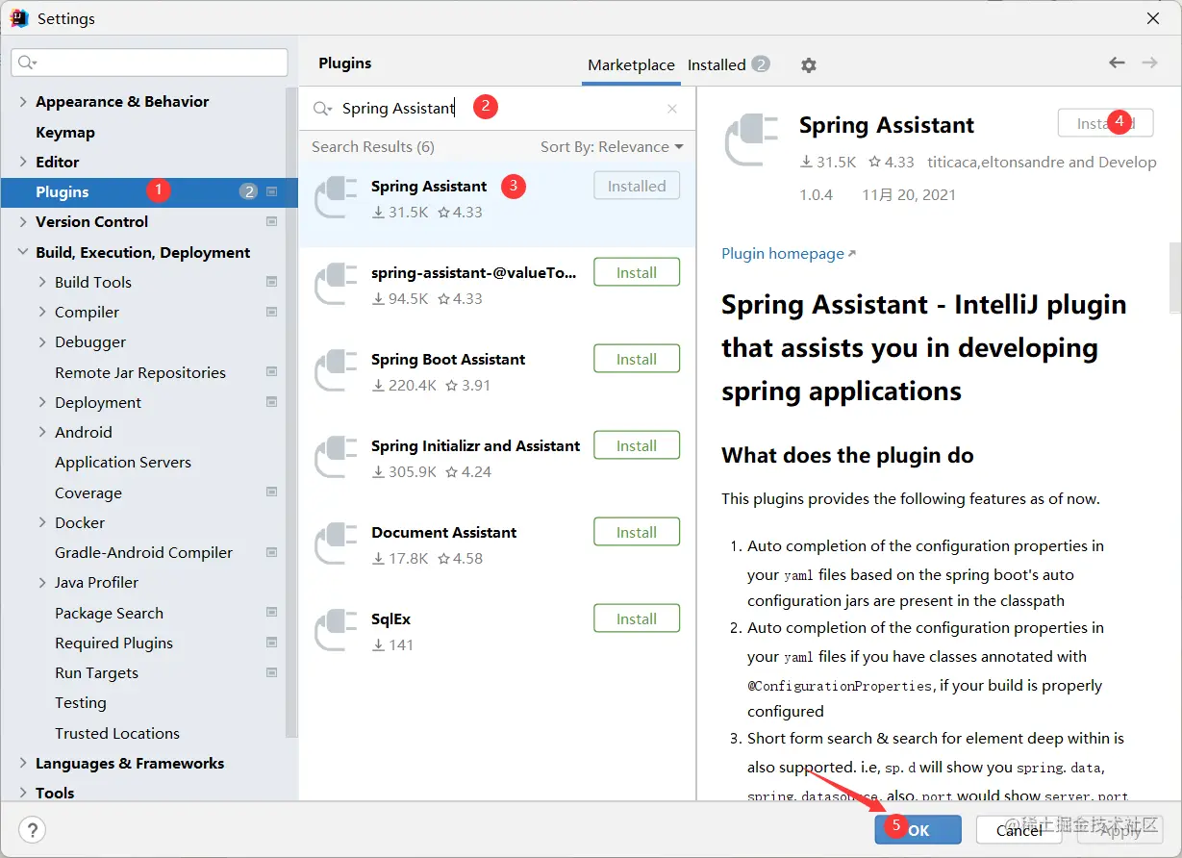
Task: Click the project-level icon next to Gradle-Android Compiler
Action: (x=272, y=552)
